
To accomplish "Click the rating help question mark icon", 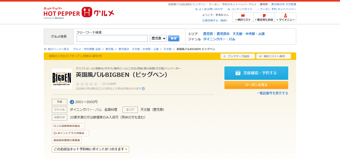I will 143,89.
